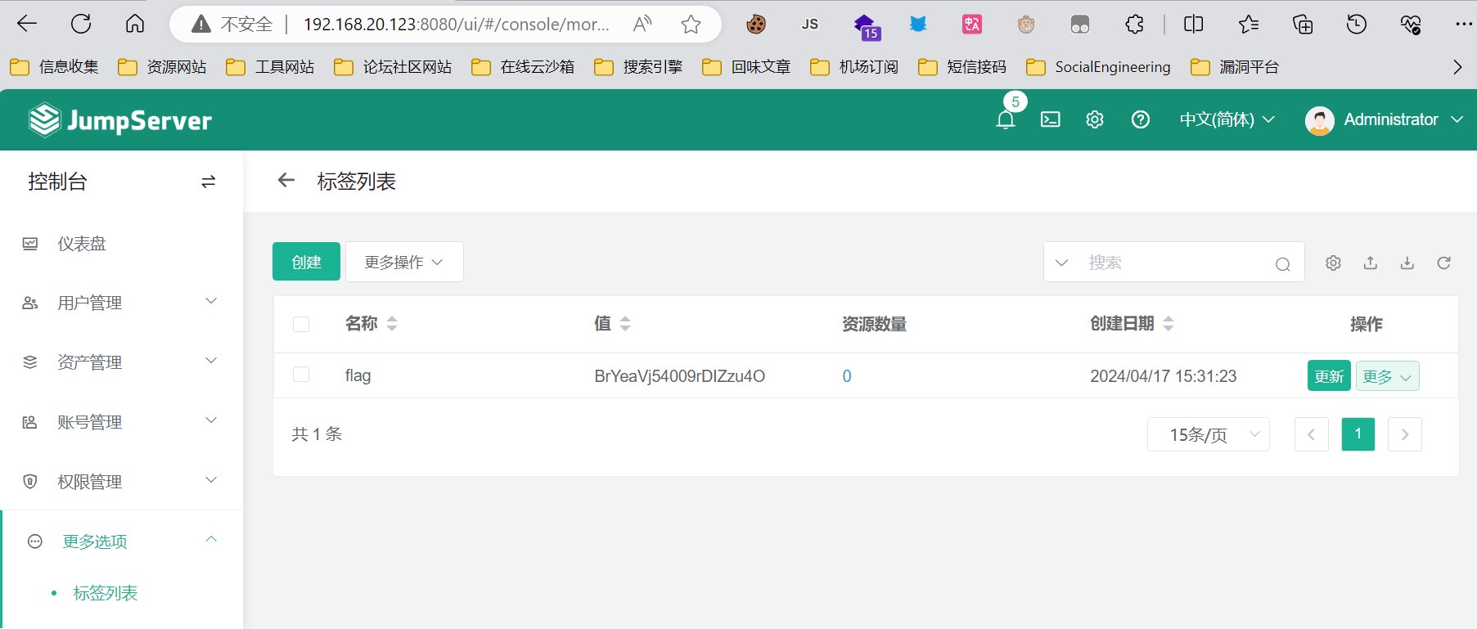Click the browser address bar URL
The image size is (1477, 629).
pyautogui.click(x=456, y=25)
